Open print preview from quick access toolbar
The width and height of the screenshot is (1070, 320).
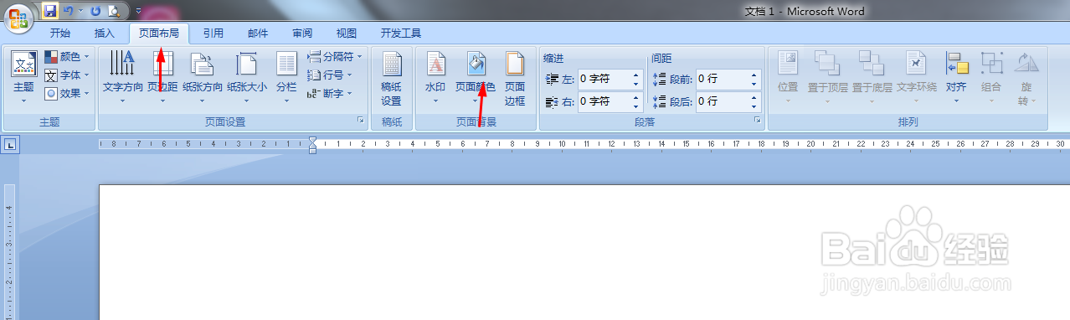point(113,11)
